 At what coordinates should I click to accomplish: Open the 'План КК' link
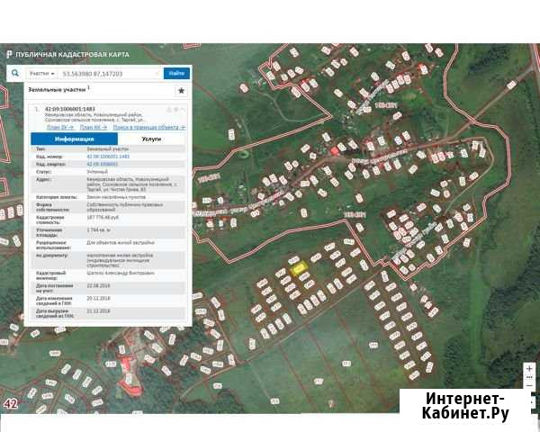[93, 127]
